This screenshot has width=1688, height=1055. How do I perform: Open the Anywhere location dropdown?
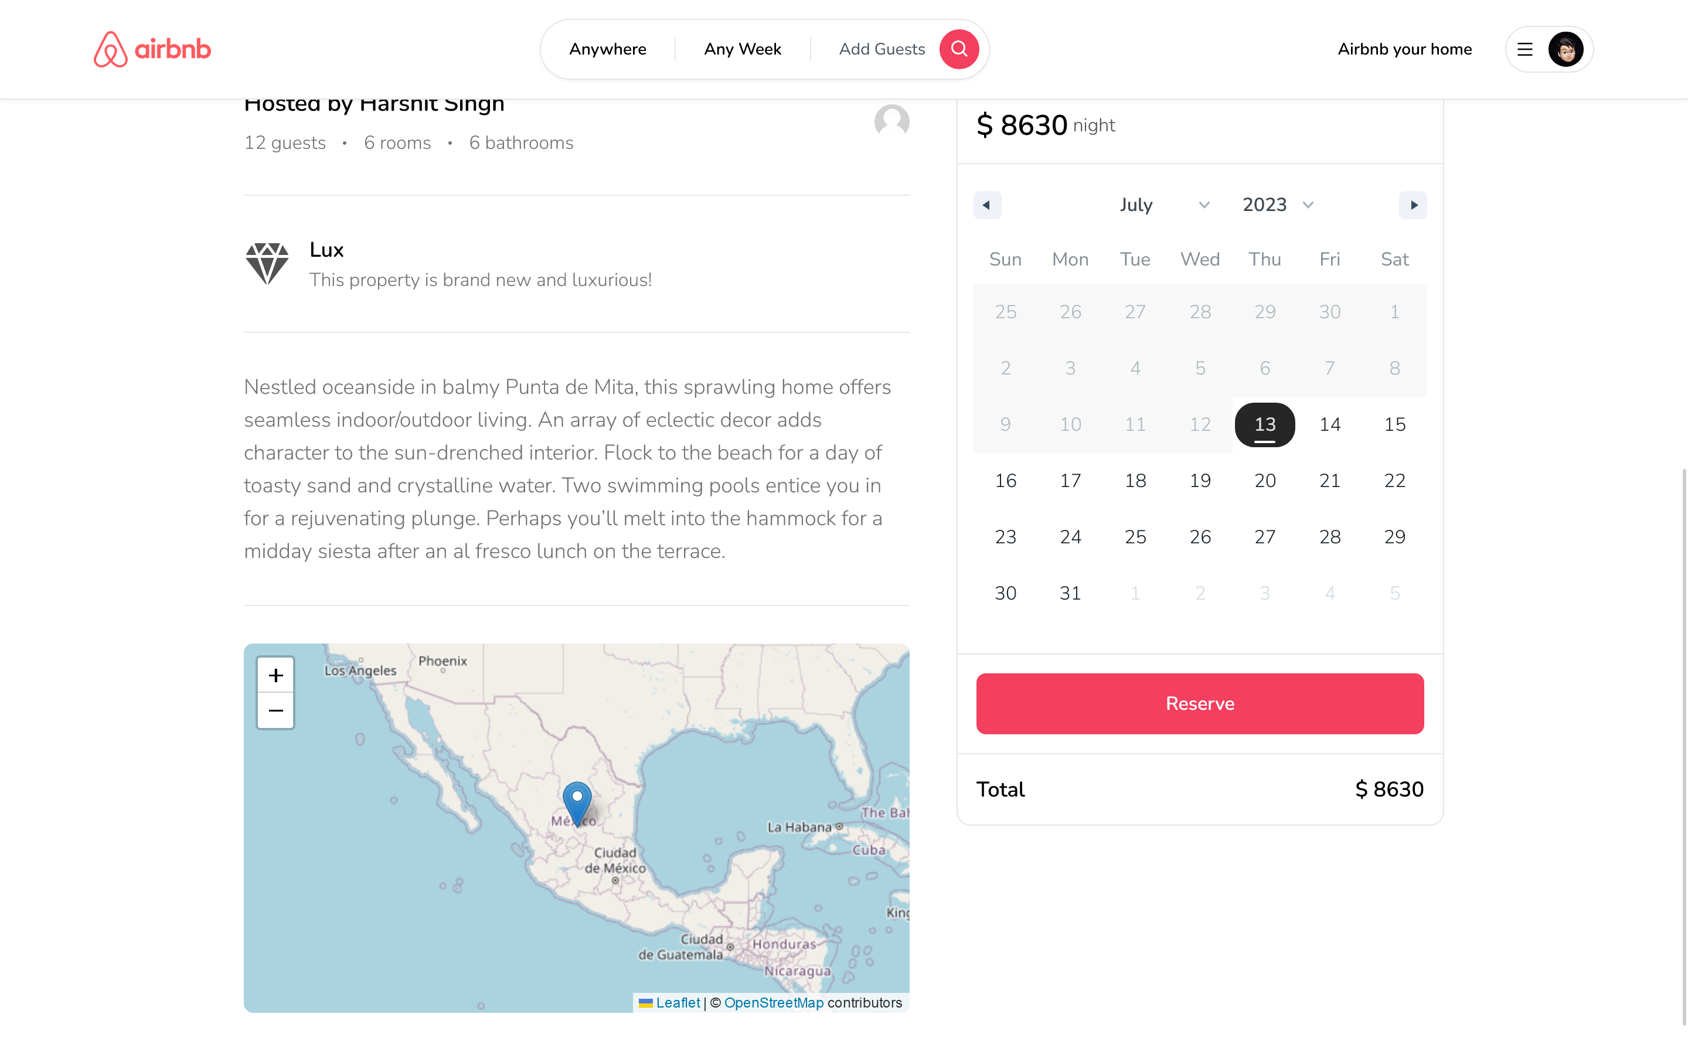click(x=608, y=49)
